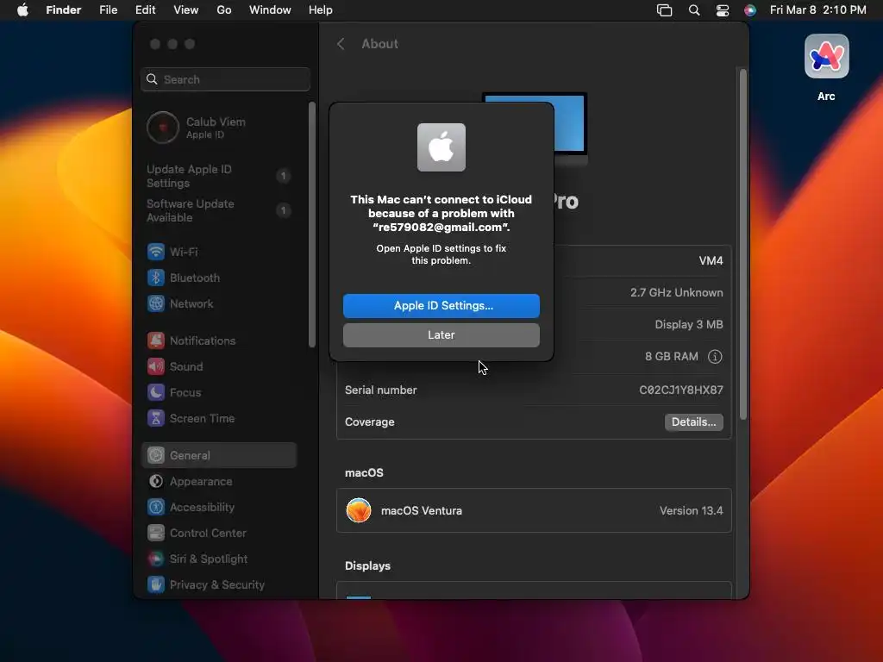Click the date and time clock

coord(817,10)
